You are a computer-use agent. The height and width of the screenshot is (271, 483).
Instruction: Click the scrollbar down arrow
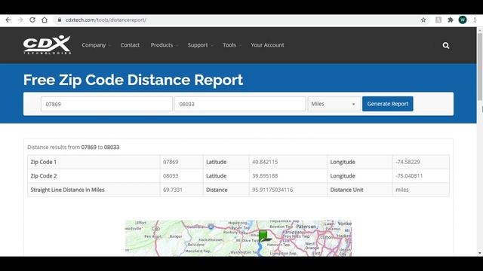(480, 253)
